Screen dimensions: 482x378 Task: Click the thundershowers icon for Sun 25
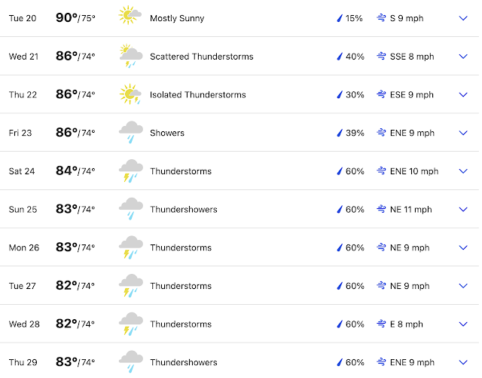tap(130, 209)
